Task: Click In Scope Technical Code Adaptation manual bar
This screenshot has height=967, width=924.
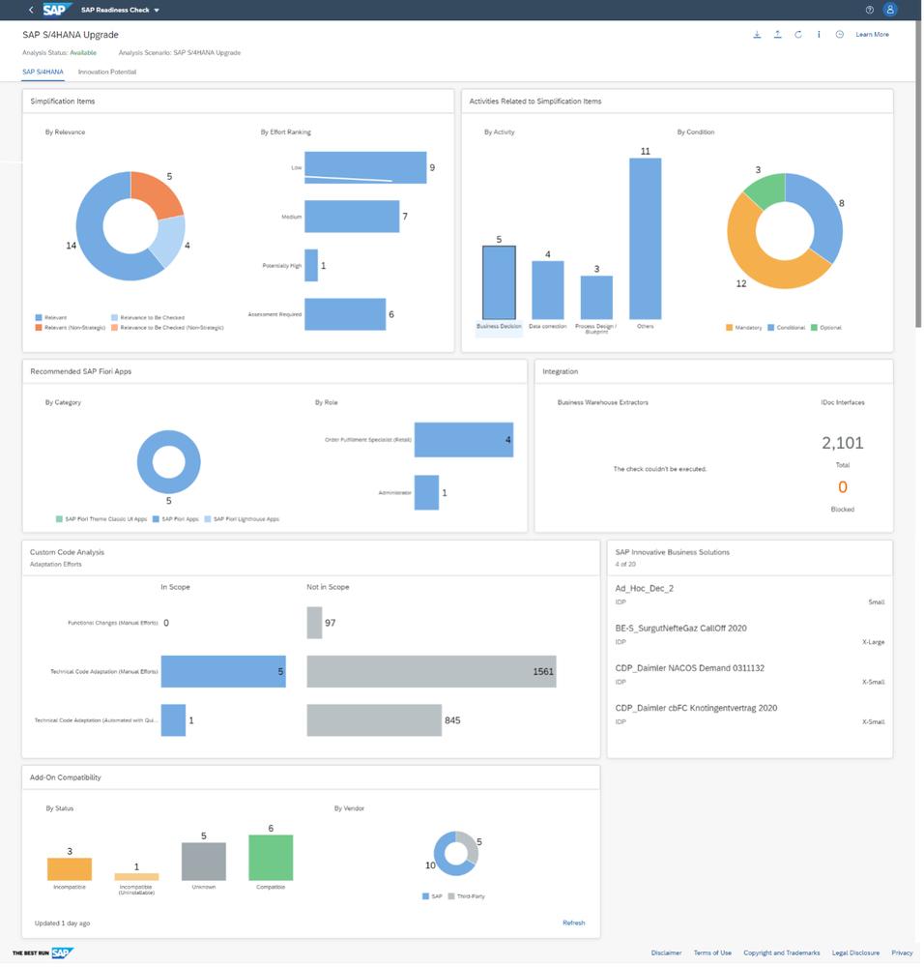Action: coord(223,672)
